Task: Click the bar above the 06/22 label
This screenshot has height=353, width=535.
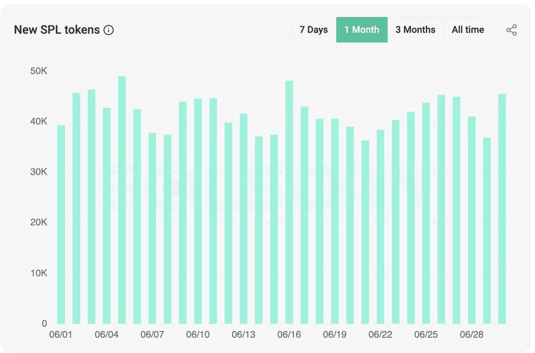Action: (380, 227)
